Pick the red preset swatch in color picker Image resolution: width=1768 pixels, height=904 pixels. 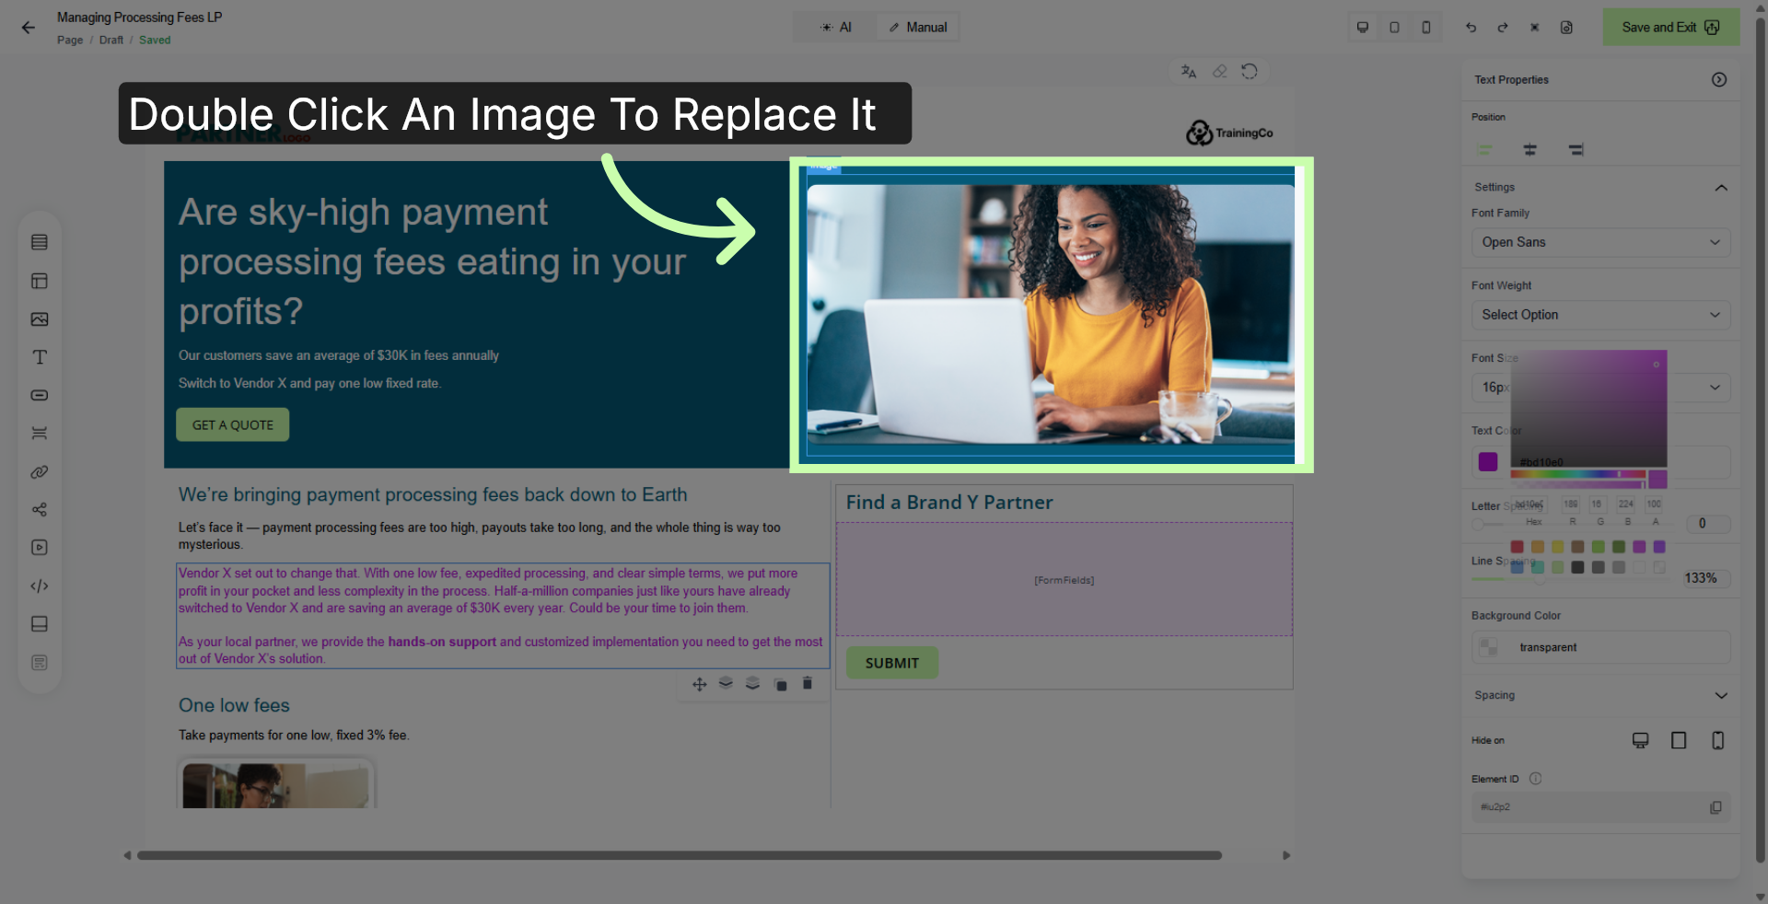[1517, 547]
